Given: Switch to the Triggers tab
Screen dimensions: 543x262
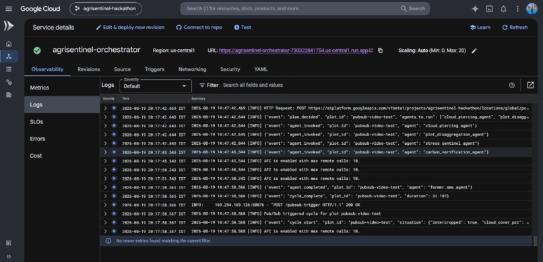Looking at the screenshot, I should 154,69.
